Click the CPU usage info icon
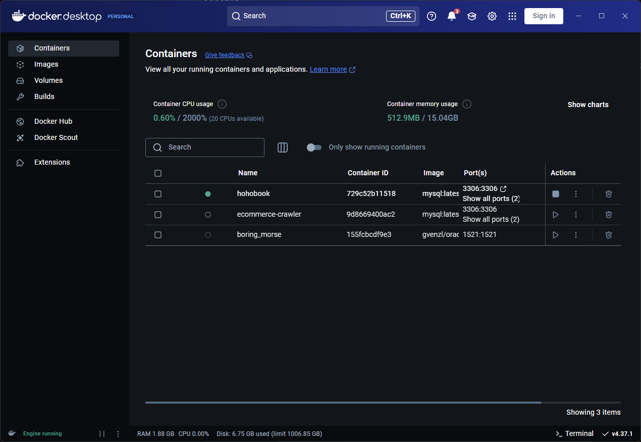The image size is (641, 442). point(222,104)
